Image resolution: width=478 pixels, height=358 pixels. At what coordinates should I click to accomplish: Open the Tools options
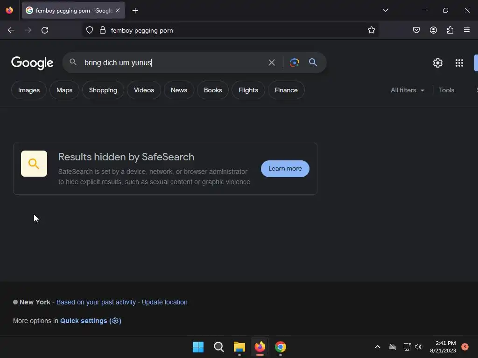pos(446,90)
